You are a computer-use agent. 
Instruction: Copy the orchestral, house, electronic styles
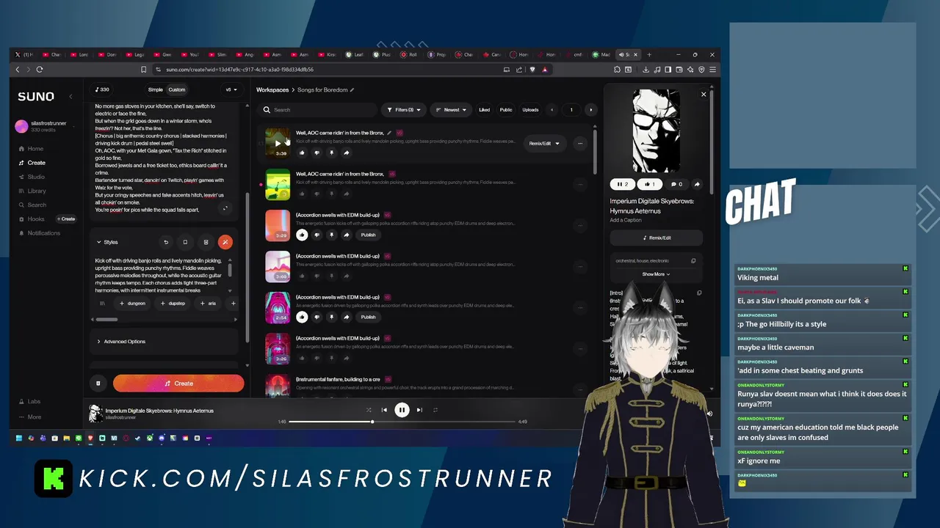(693, 261)
